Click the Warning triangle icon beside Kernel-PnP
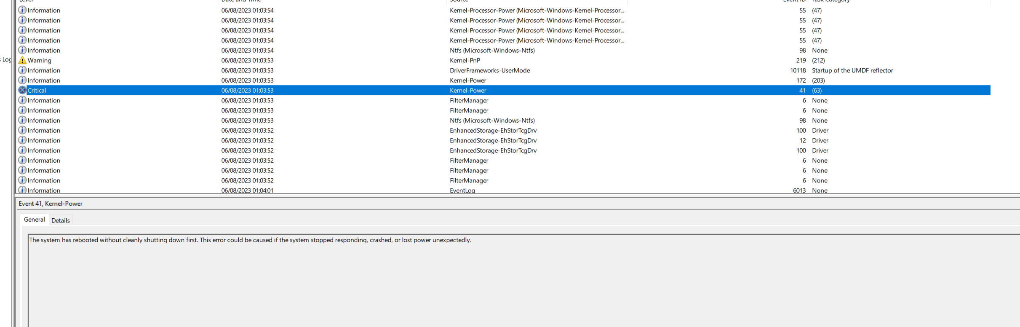The height and width of the screenshot is (327, 1020). 22,60
